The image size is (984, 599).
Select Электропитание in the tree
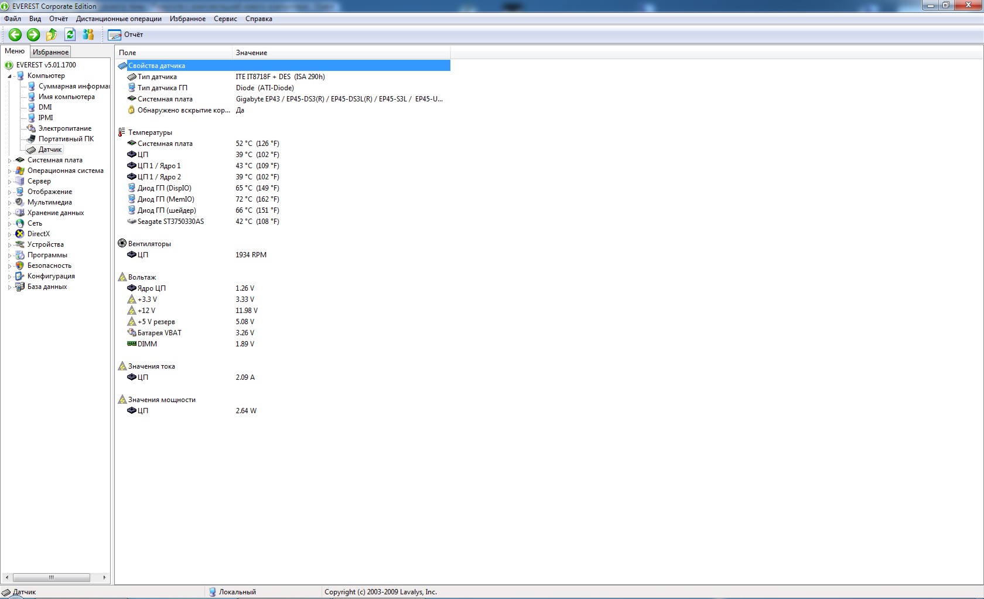(x=64, y=128)
